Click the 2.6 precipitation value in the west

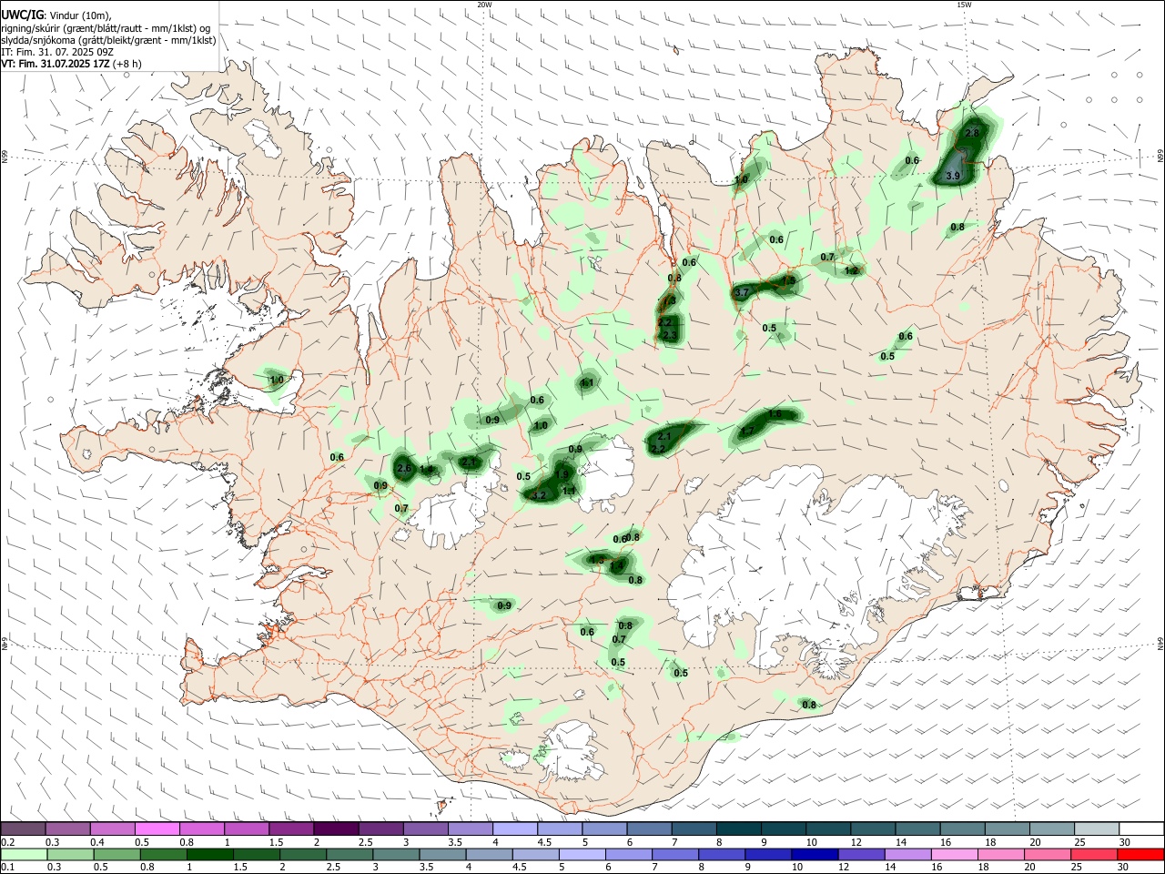[405, 468]
